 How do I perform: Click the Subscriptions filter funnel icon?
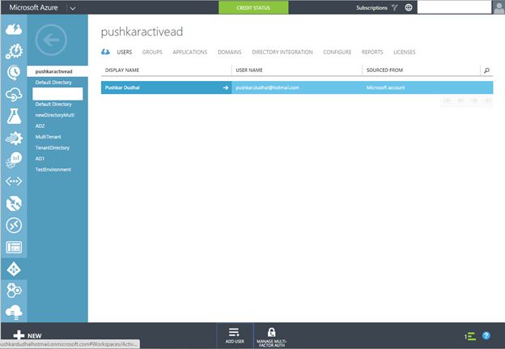point(395,8)
